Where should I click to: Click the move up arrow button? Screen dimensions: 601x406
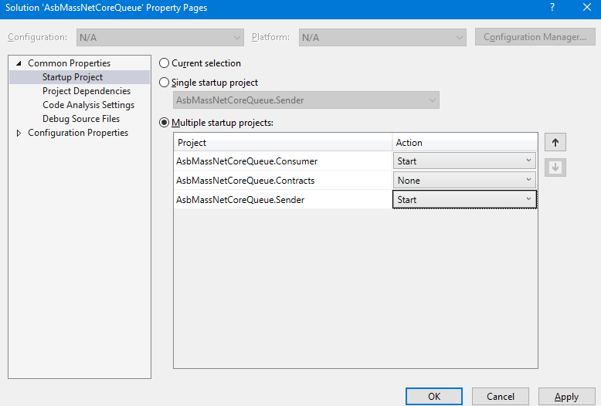(555, 143)
